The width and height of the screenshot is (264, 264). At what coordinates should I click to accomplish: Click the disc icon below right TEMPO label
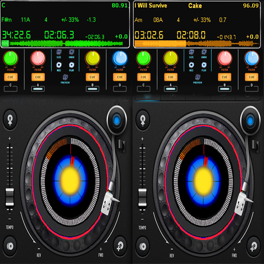click(x=143, y=246)
